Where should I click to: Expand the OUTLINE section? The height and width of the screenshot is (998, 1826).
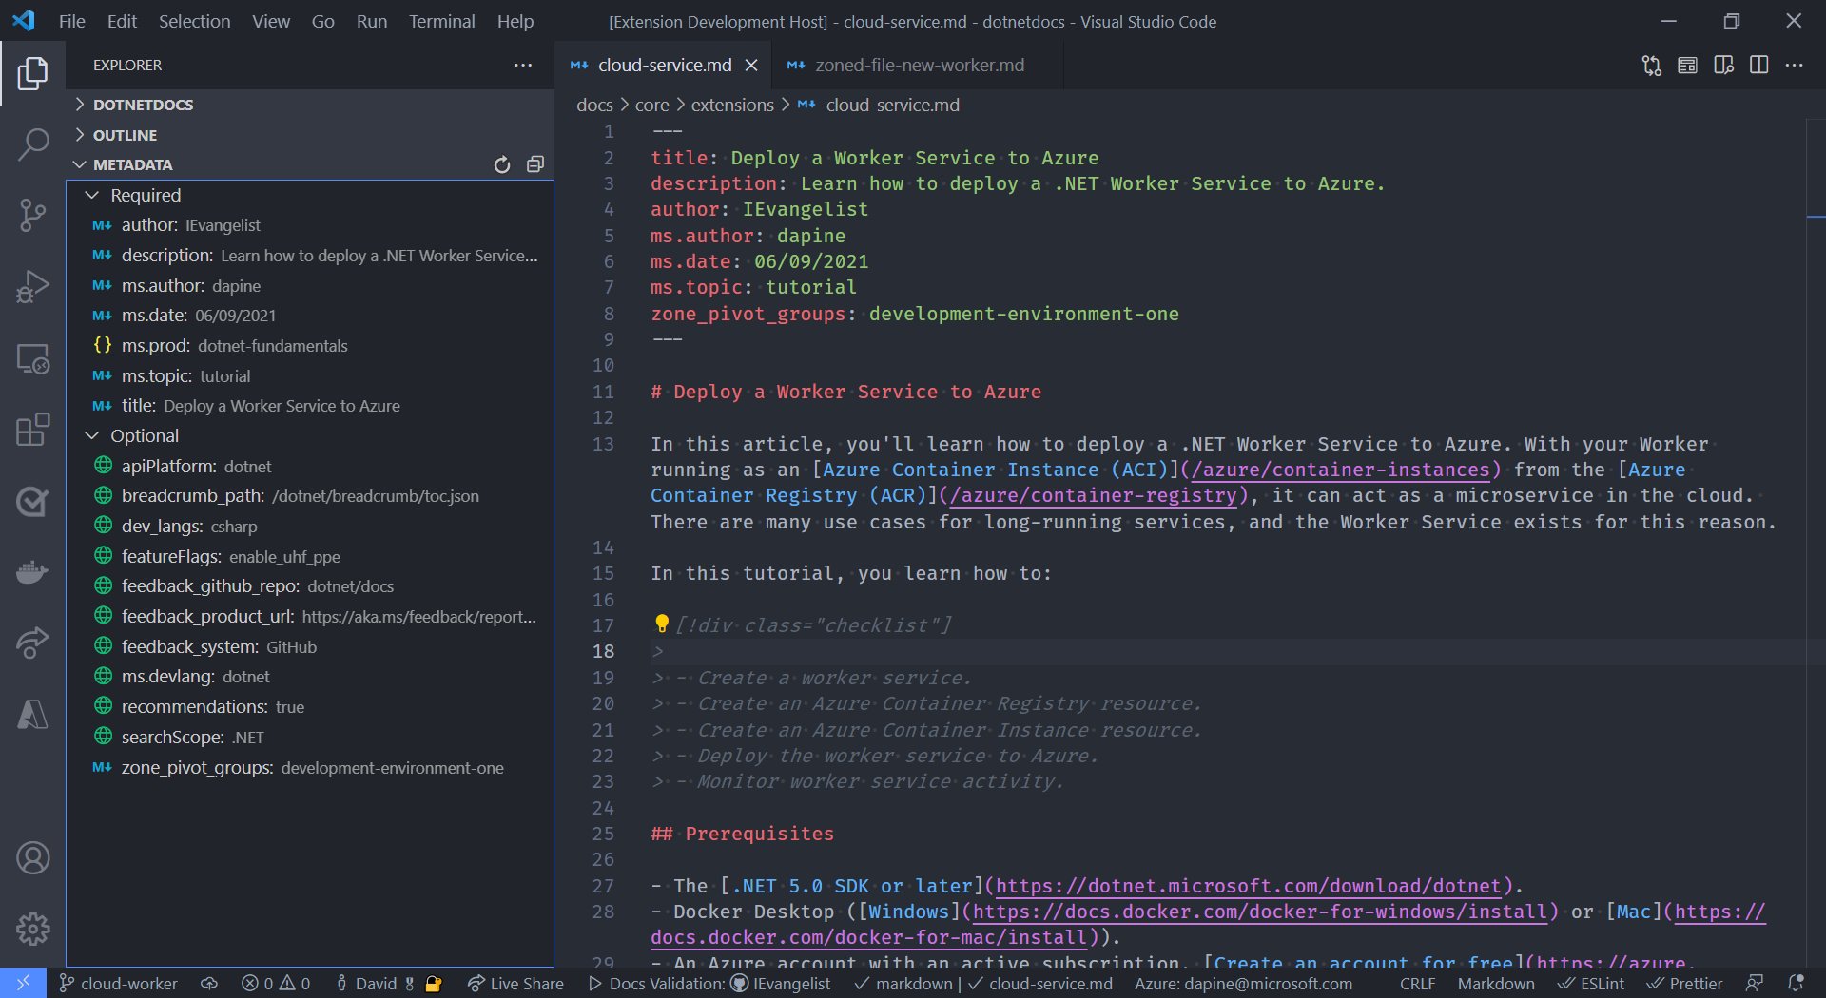click(310, 135)
